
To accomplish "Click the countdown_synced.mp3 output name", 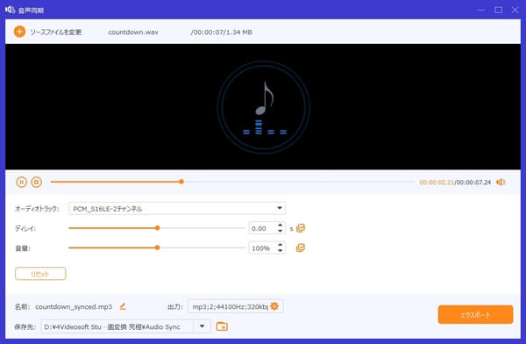I will coord(74,307).
